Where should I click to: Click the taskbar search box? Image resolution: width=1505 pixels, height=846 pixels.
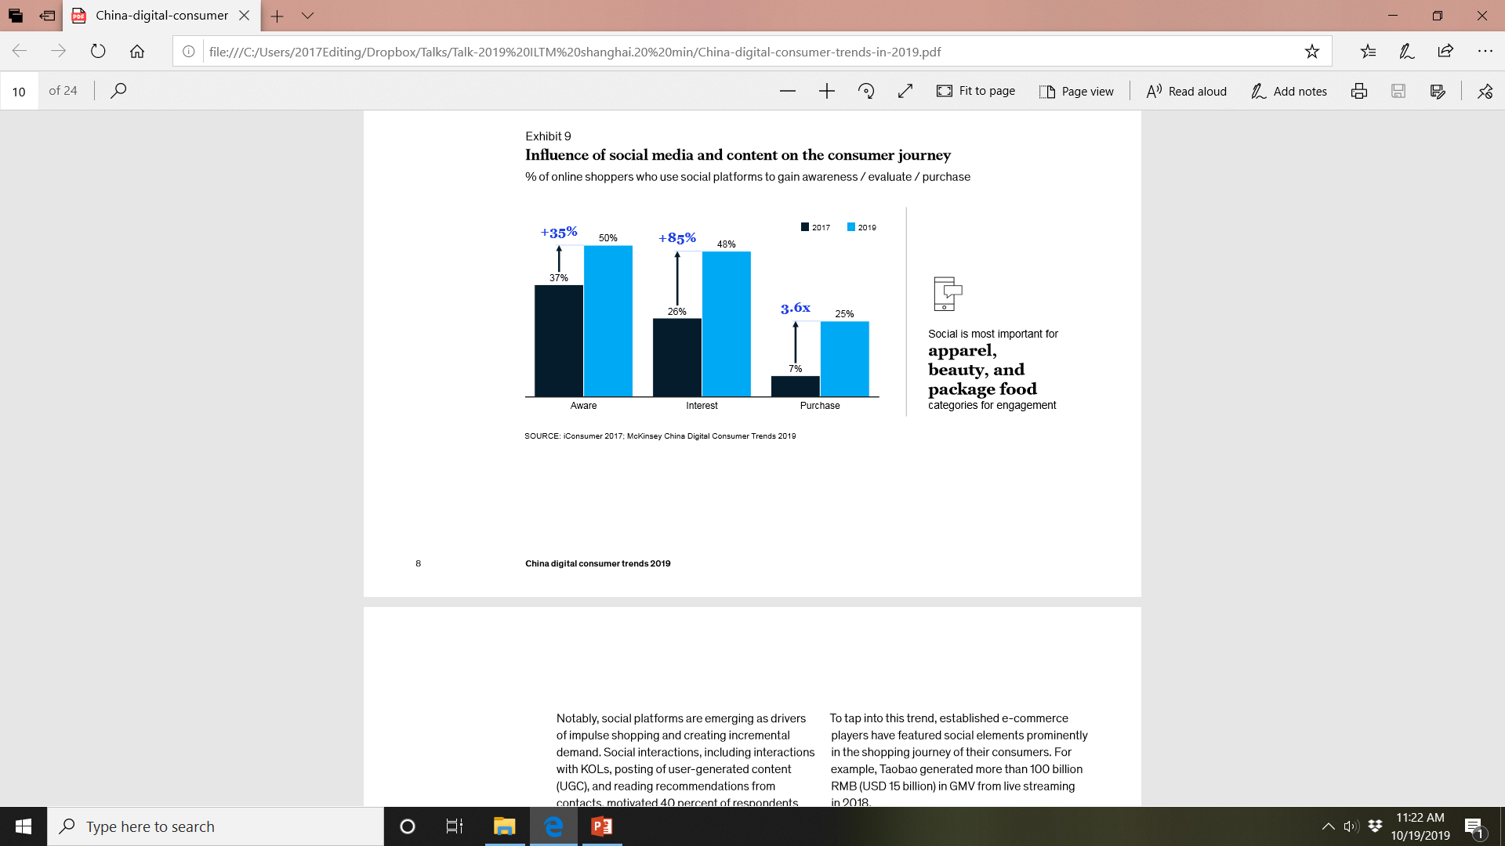(216, 826)
